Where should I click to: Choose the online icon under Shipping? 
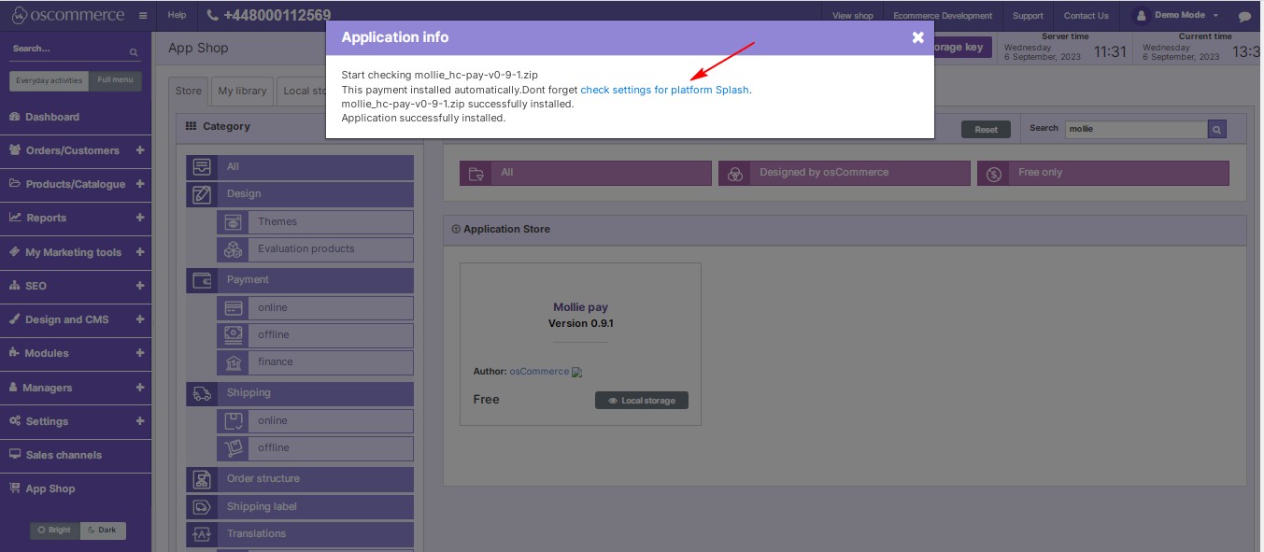tap(233, 420)
